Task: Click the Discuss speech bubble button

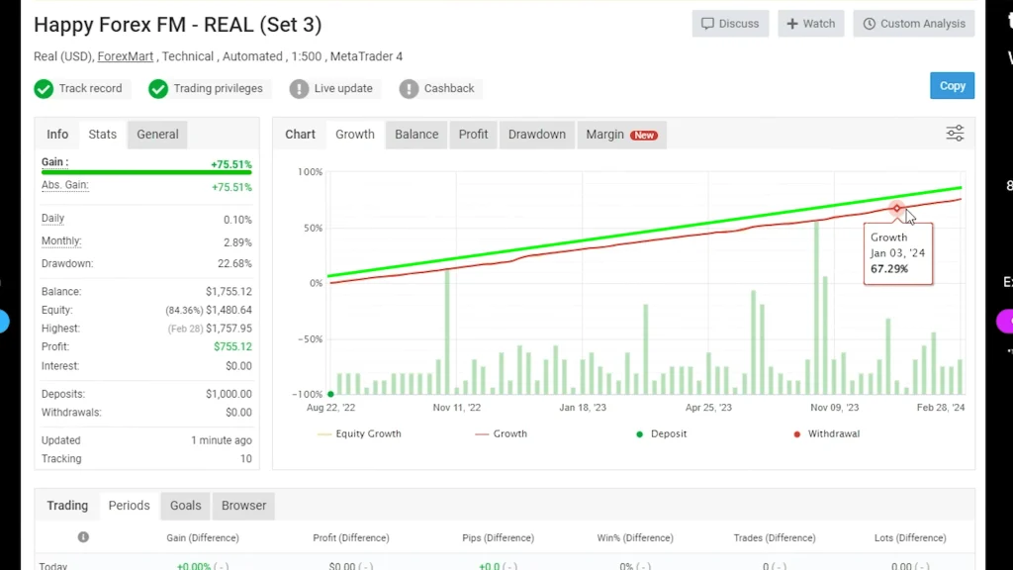Action: pos(730,24)
